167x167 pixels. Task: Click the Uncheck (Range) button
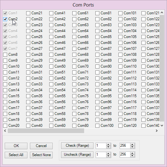(x=77, y=155)
